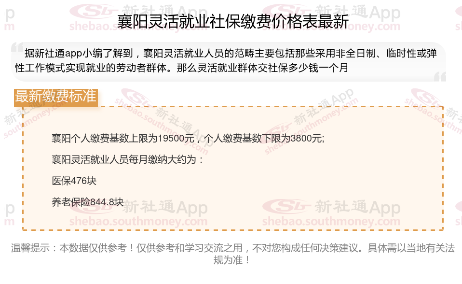This screenshot has width=462, height=284.
Task: Click the intro text 那么灵活就业群体交社保多少钱一个月
Action: [262, 68]
